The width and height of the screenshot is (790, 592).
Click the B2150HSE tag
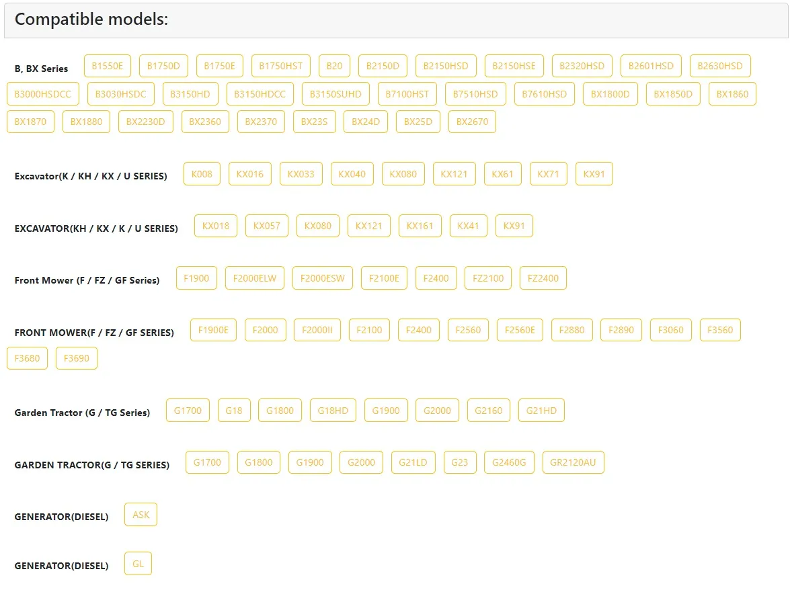[514, 66]
